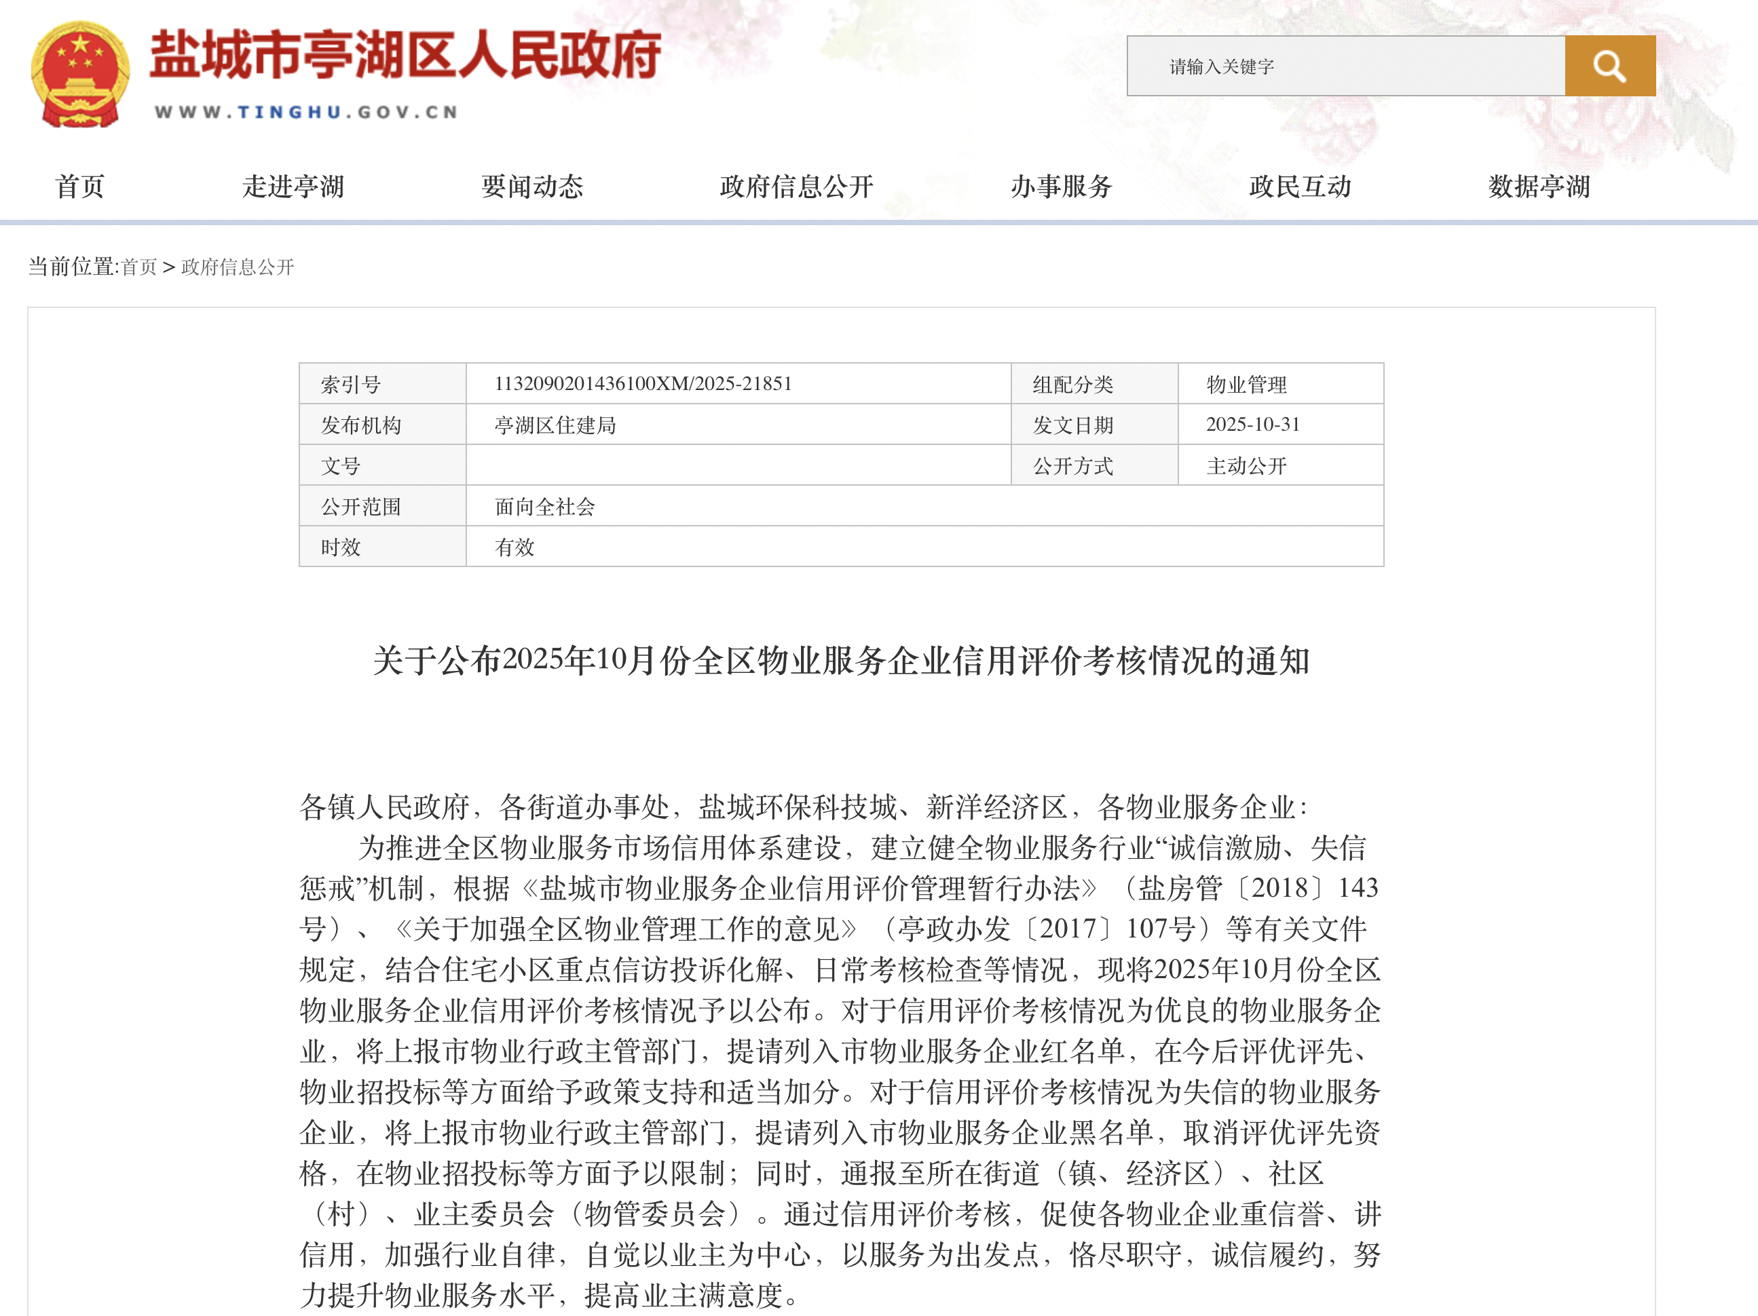The width and height of the screenshot is (1758, 1316).
Task: Click the 2025-10-31 issue date cell
Action: [x=1280, y=424]
